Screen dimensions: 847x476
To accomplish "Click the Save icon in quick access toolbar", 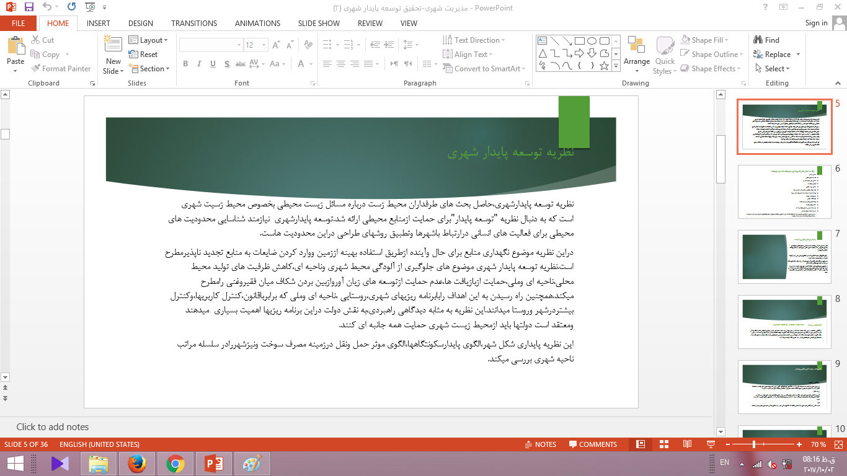I will pyautogui.click(x=29, y=7).
